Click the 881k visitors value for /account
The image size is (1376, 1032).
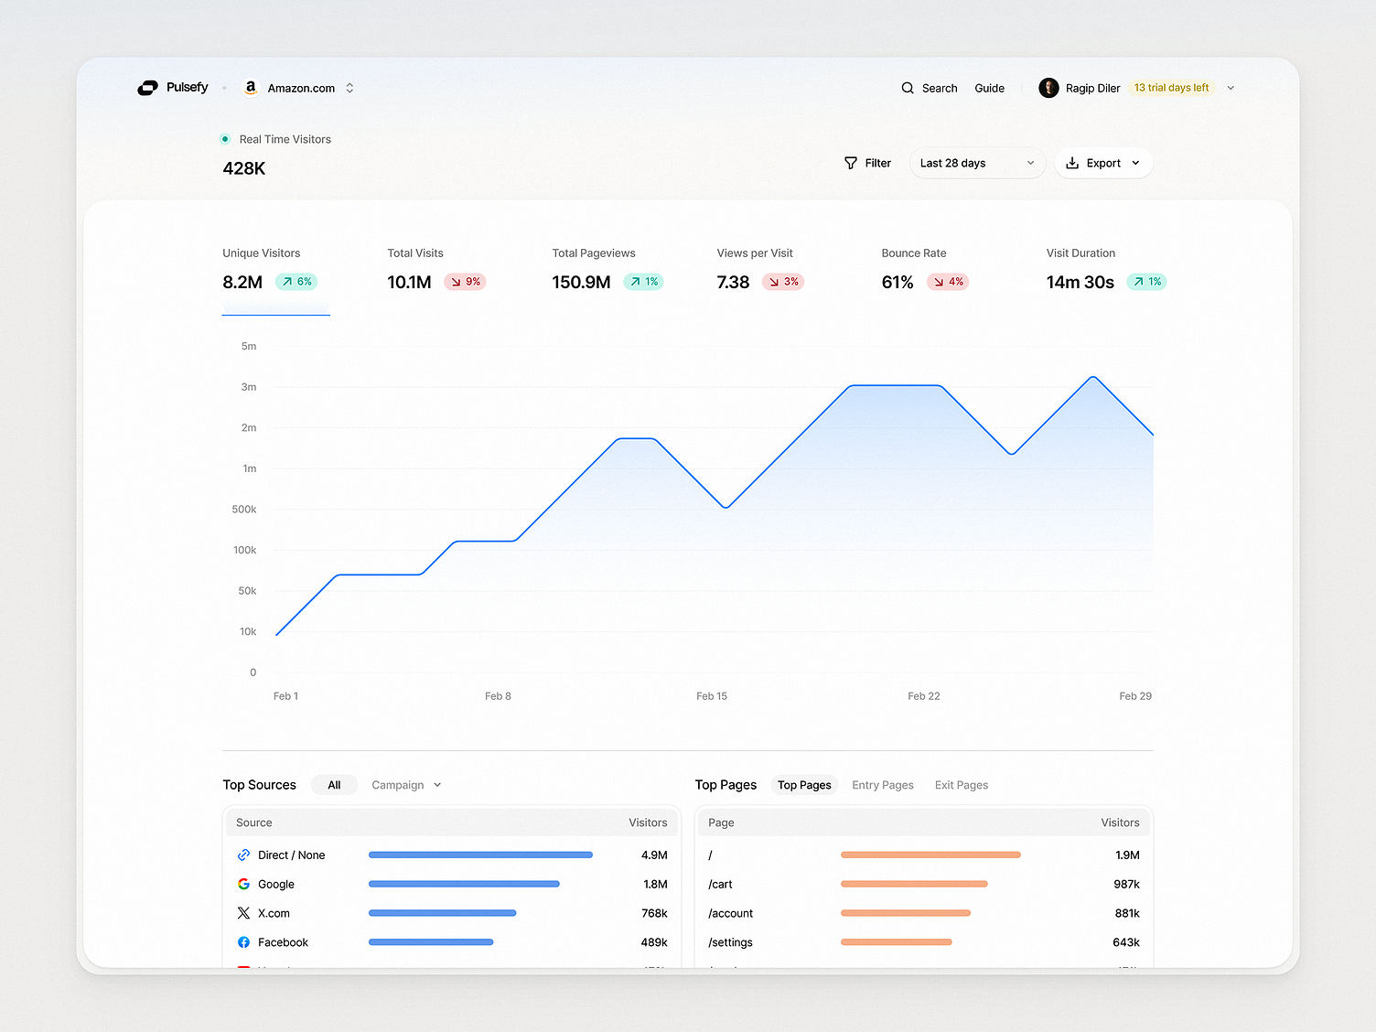(1127, 913)
